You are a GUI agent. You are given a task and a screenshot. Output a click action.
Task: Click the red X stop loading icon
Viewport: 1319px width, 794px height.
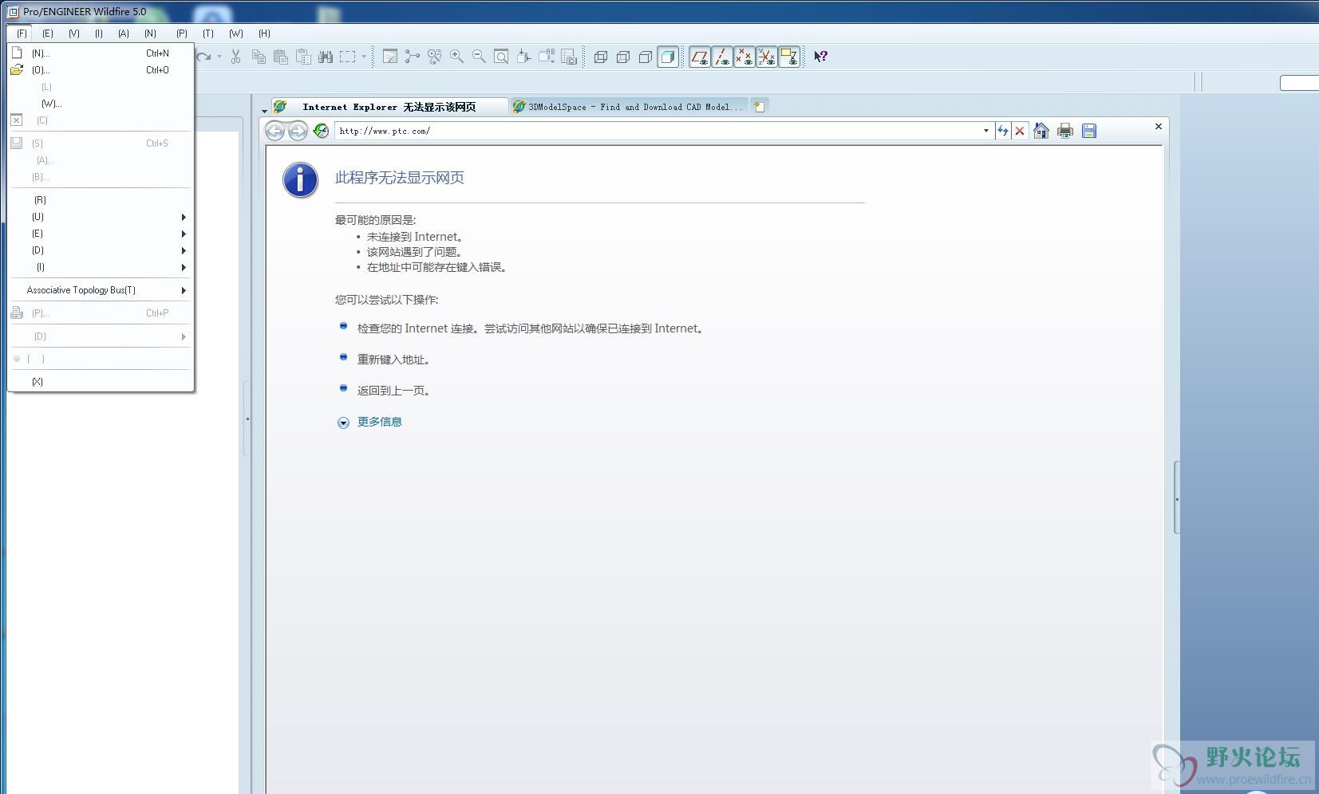click(1020, 131)
